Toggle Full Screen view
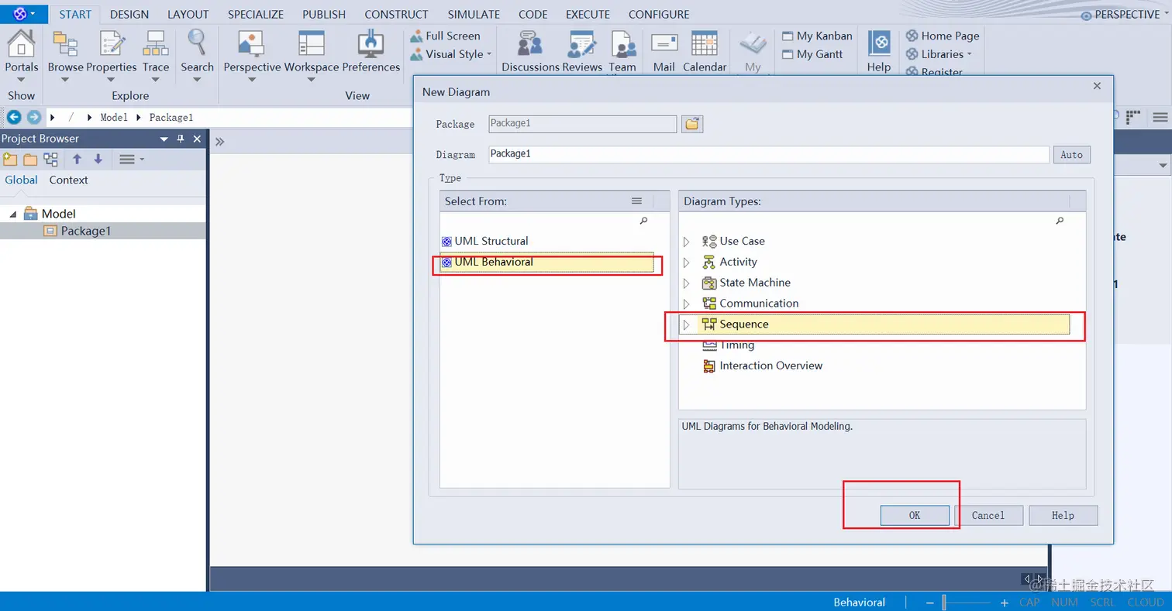Image resolution: width=1172 pixels, height=611 pixels. click(x=445, y=36)
